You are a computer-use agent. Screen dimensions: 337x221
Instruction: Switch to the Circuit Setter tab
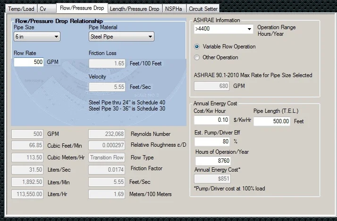point(203,9)
